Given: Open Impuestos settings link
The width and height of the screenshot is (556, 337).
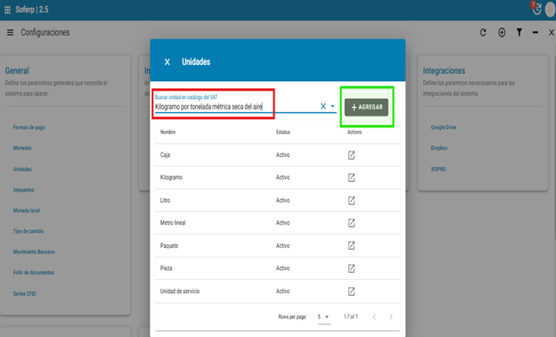Looking at the screenshot, I should (x=23, y=190).
